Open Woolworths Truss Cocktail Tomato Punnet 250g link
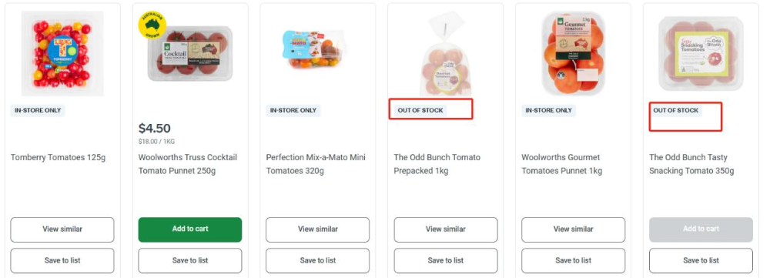Image resolution: width=770 pixels, height=278 pixels. (x=188, y=164)
